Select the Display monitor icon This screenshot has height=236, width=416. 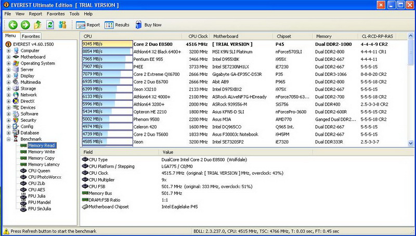[x=16, y=76]
